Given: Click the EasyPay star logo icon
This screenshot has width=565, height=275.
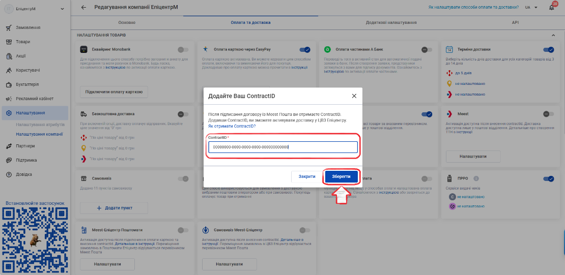Looking at the screenshot, I should coord(206,49).
